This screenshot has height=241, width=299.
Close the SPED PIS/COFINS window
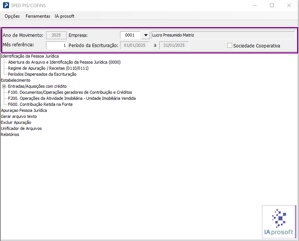[289, 5]
